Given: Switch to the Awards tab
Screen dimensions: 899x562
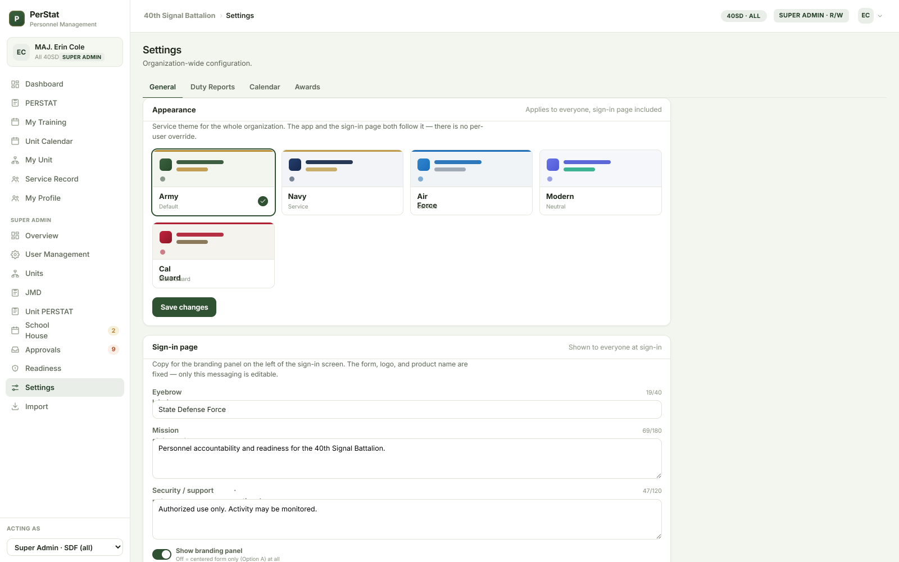Looking at the screenshot, I should pos(307,87).
